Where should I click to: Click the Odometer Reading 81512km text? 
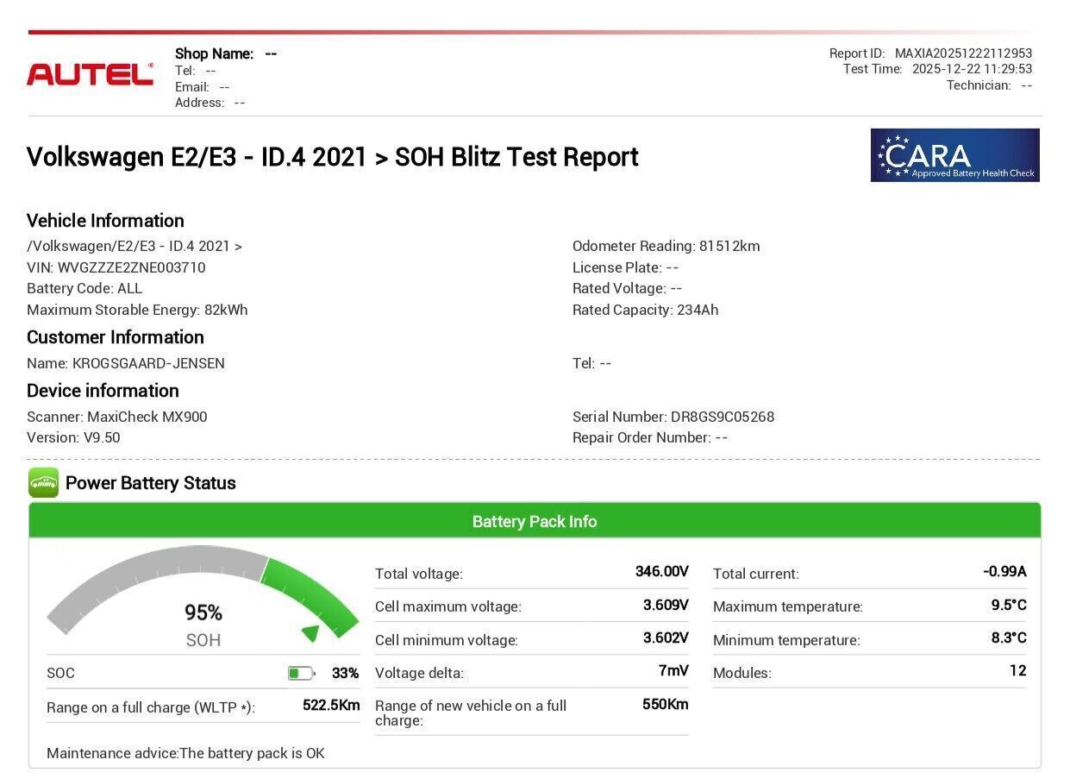coord(666,246)
